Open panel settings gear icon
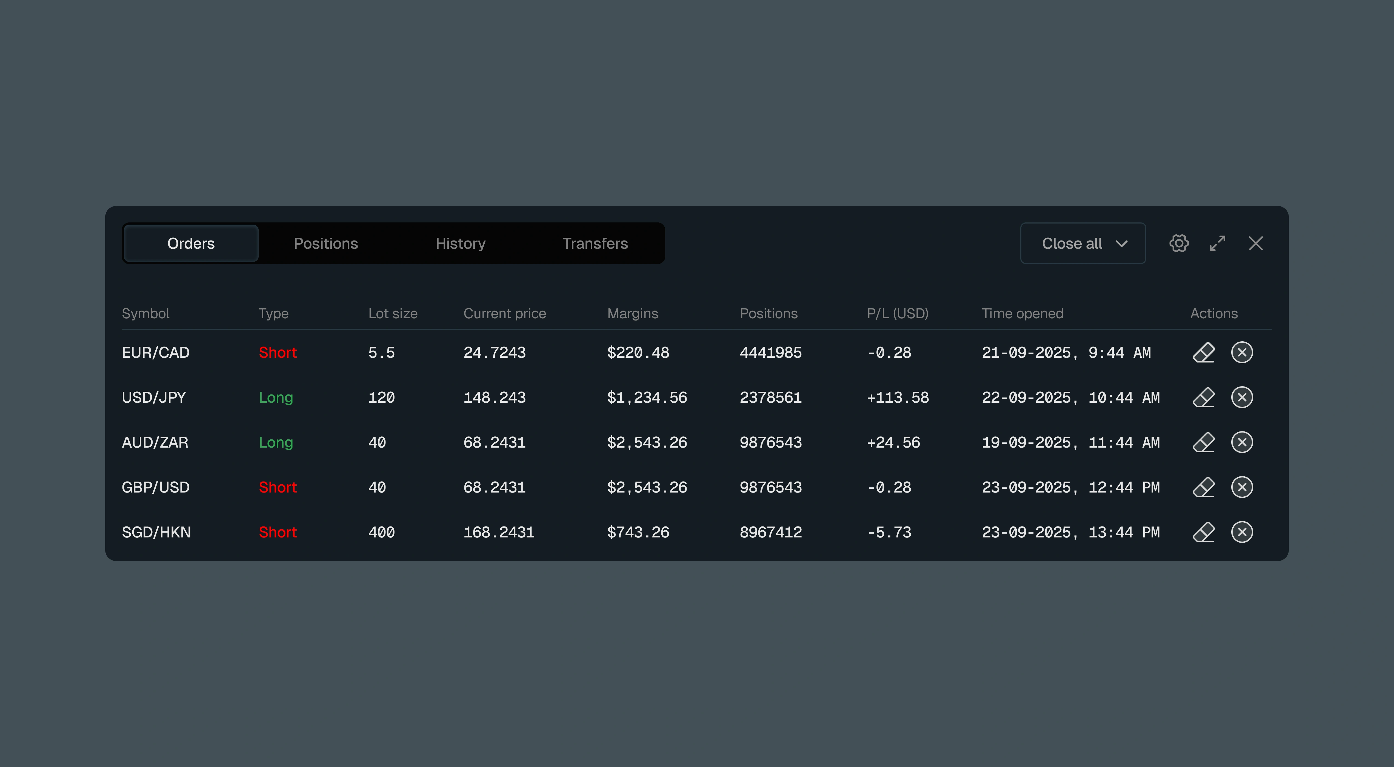 click(1179, 244)
